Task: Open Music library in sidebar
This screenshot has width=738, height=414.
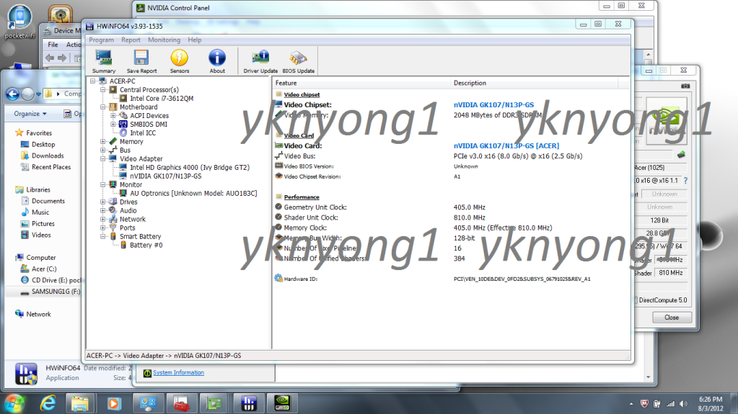Action: click(40, 212)
